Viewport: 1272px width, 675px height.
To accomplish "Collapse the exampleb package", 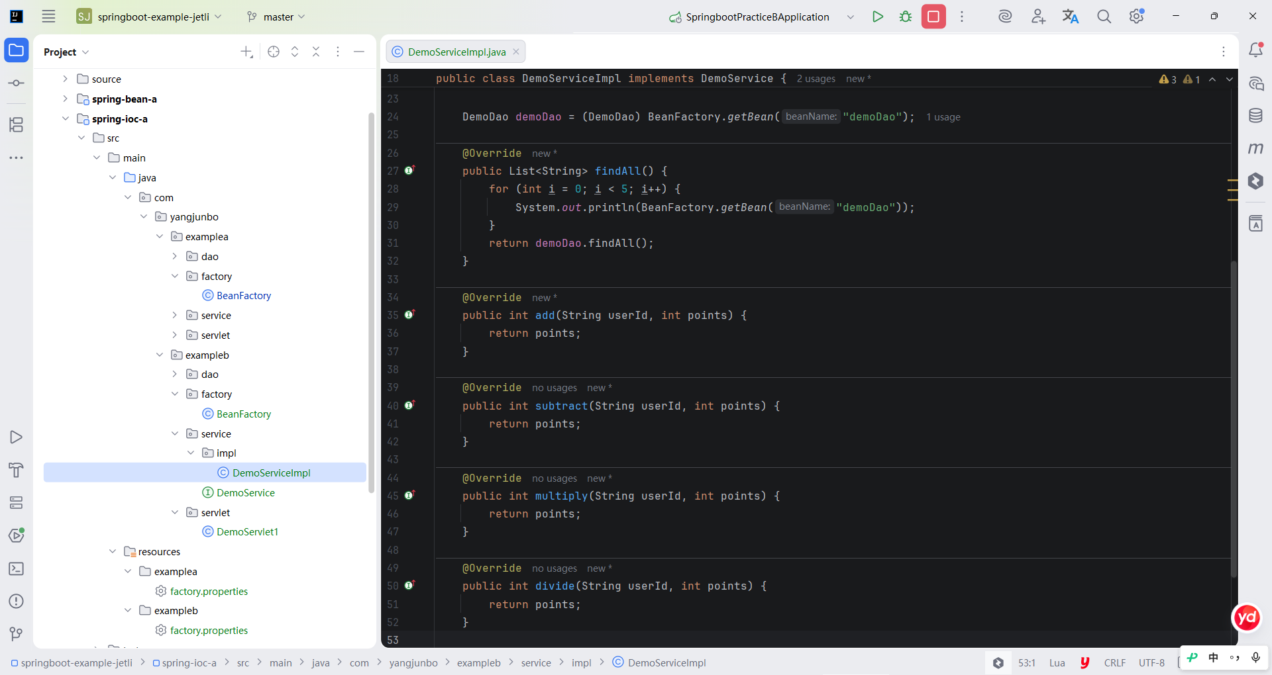I will click(159, 355).
